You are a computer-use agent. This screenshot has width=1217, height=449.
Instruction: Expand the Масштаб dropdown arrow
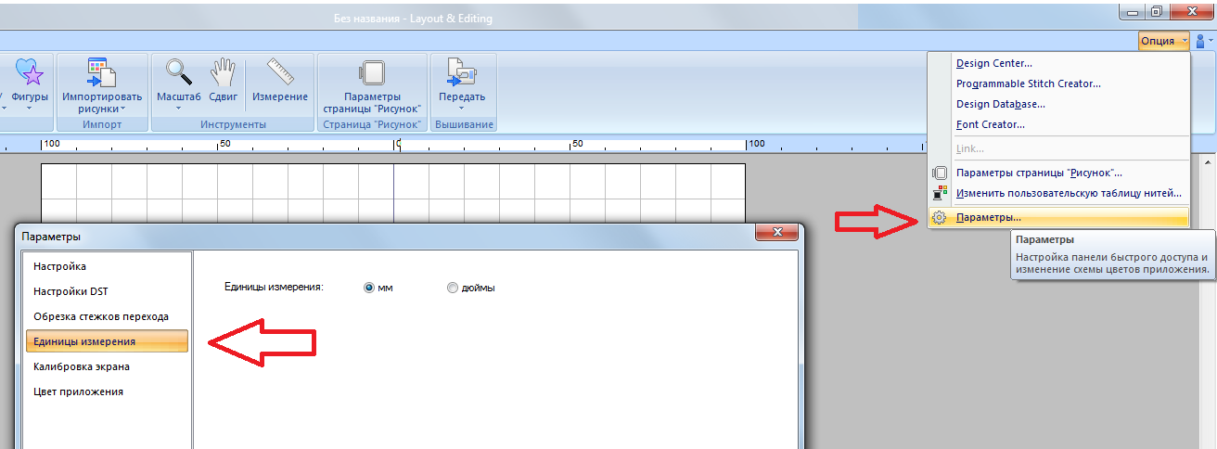click(x=178, y=109)
